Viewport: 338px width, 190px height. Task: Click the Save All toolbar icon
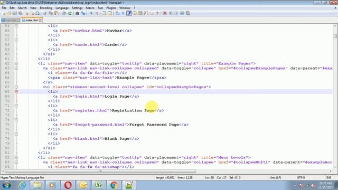coord(20,13)
